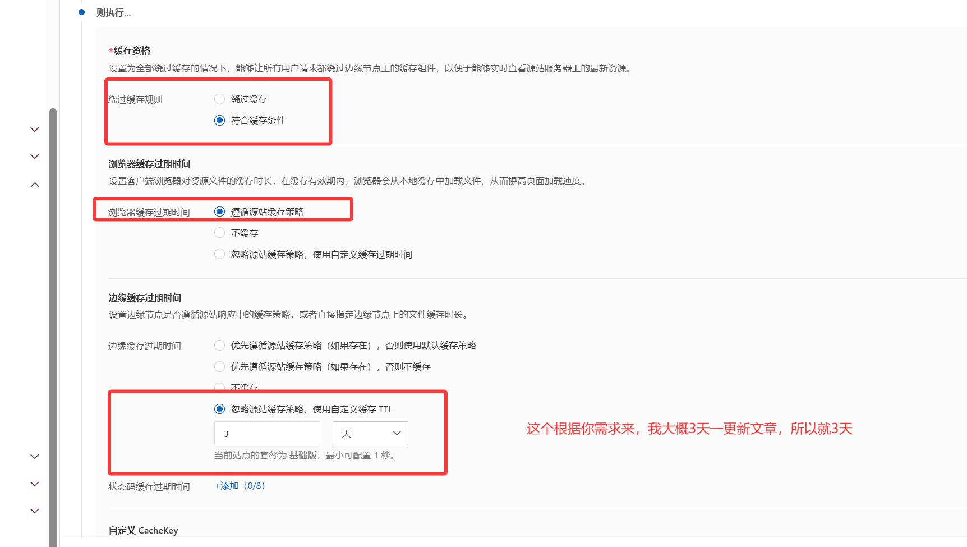
Task: Select the 符合缓存条件 radio option
Action: click(220, 121)
